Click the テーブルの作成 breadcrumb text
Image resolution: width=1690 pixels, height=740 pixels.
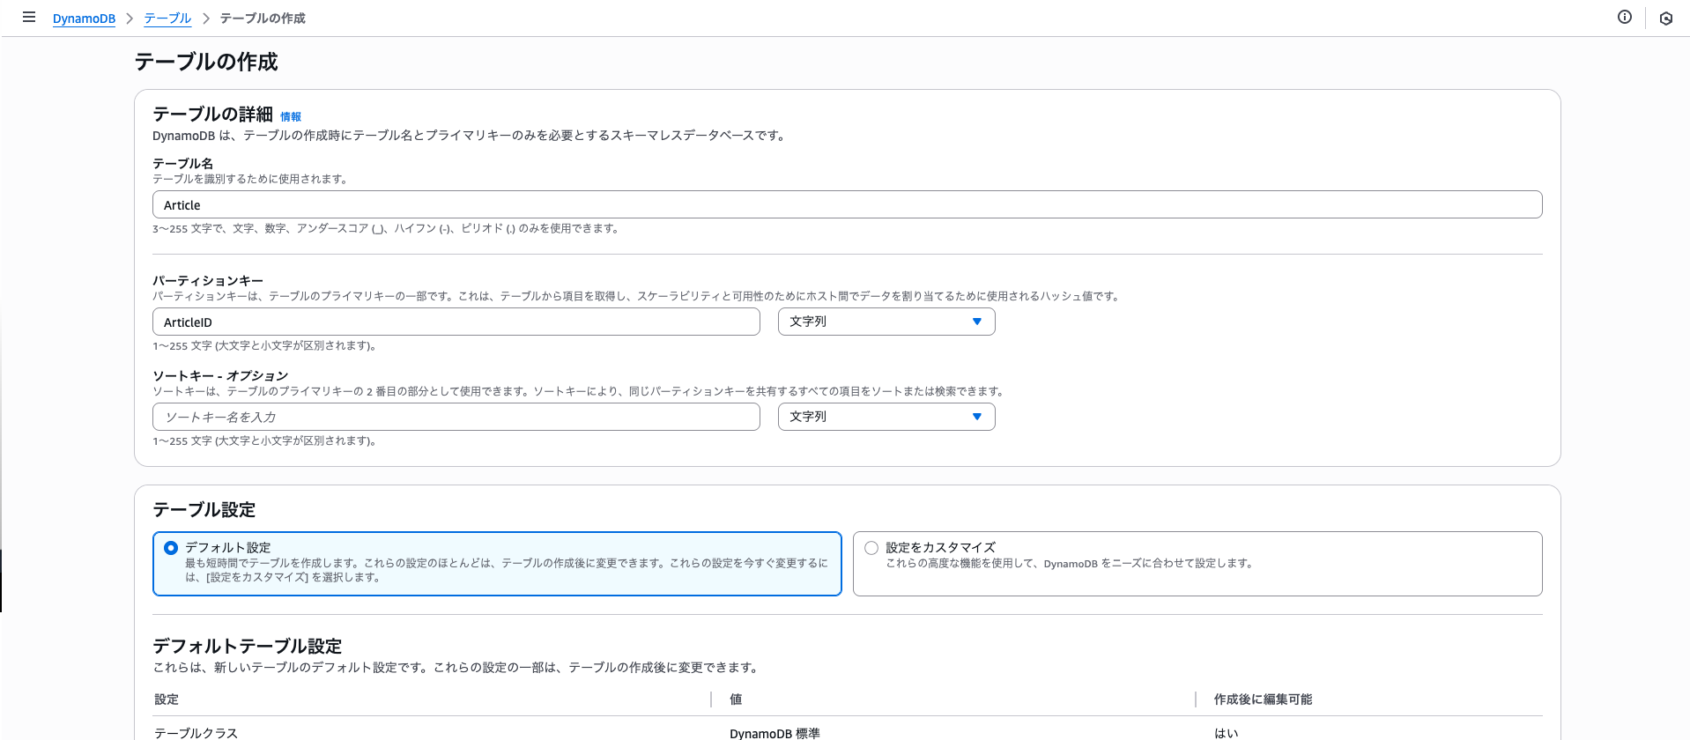point(263,18)
